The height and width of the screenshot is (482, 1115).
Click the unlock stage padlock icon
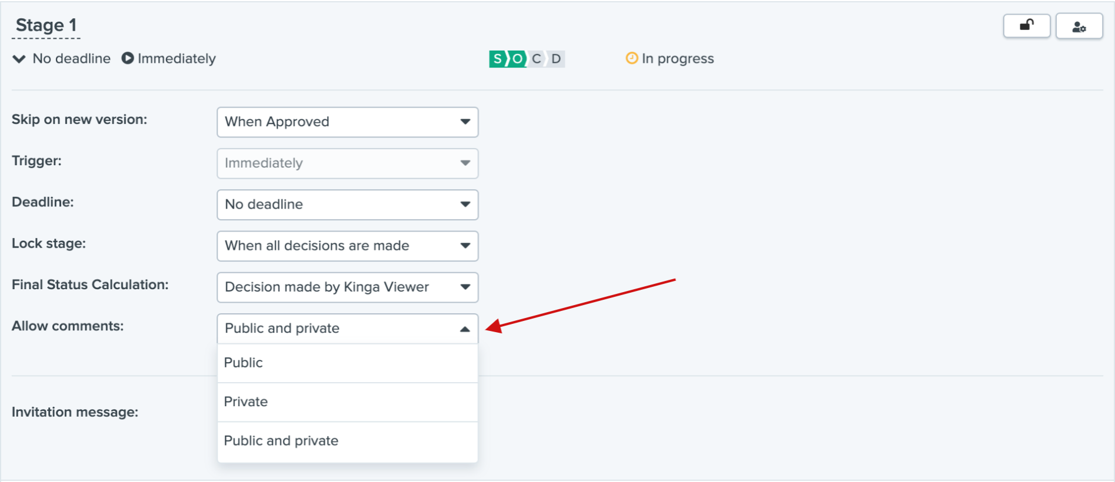tap(1026, 26)
